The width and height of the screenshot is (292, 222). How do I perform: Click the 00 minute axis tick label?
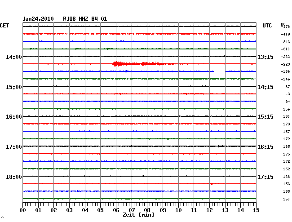pyautogui.click(x=23, y=210)
